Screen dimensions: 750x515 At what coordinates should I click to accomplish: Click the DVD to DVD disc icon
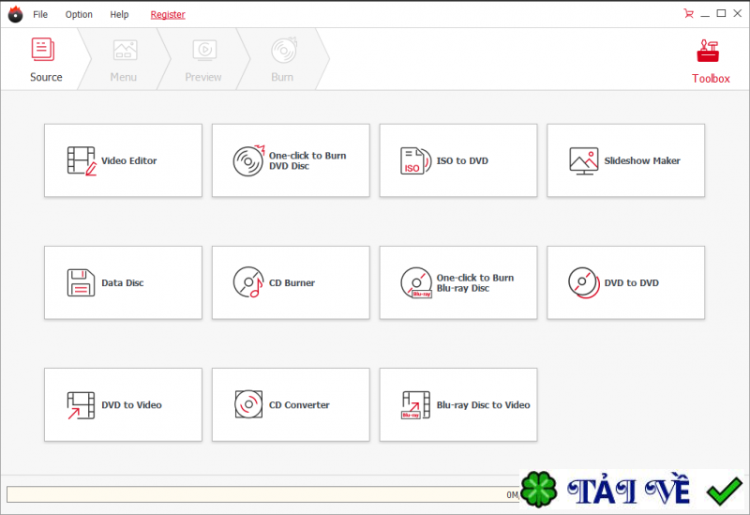click(583, 283)
